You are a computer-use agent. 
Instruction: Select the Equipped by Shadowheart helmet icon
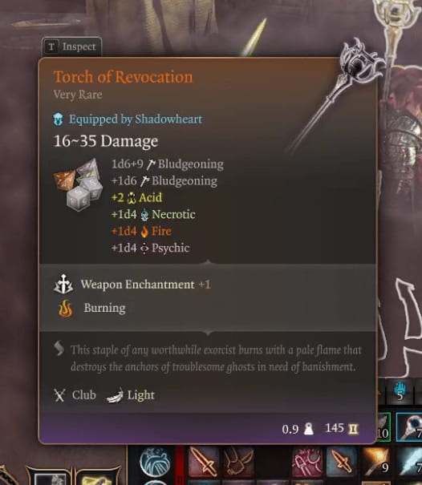[x=59, y=119]
